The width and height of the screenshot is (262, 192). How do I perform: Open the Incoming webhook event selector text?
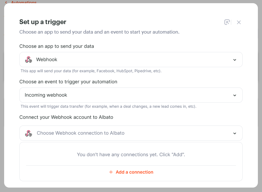click(46, 95)
